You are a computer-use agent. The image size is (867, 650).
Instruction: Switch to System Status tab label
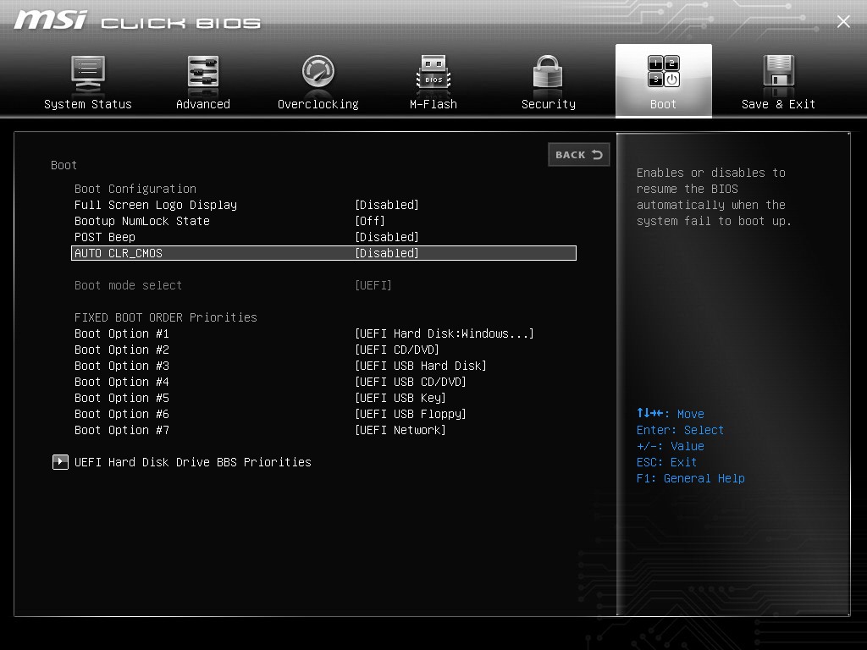(x=88, y=104)
